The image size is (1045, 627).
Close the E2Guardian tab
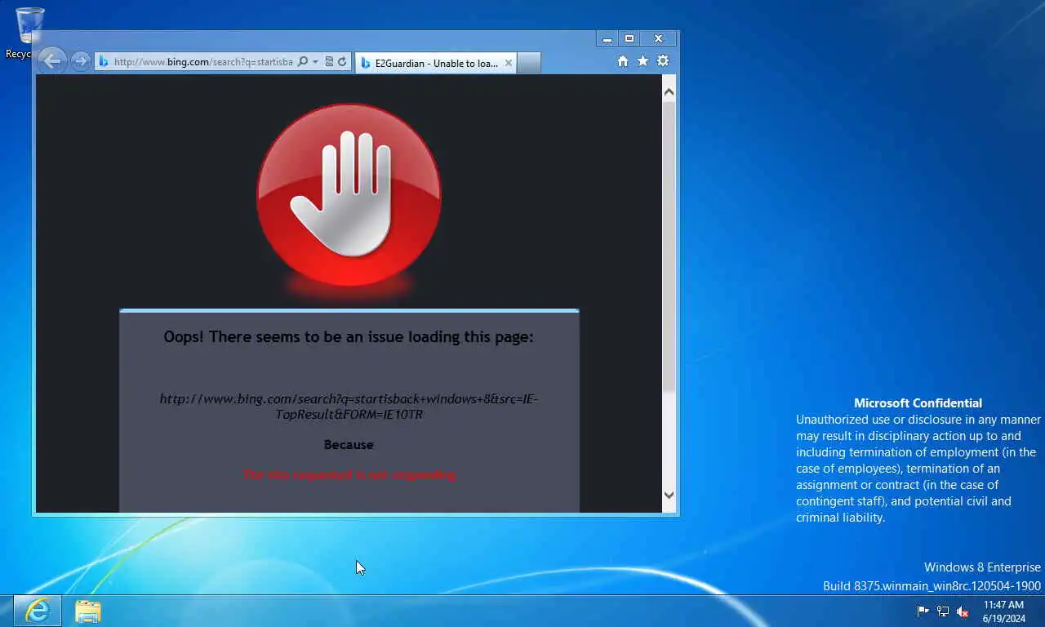point(508,63)
